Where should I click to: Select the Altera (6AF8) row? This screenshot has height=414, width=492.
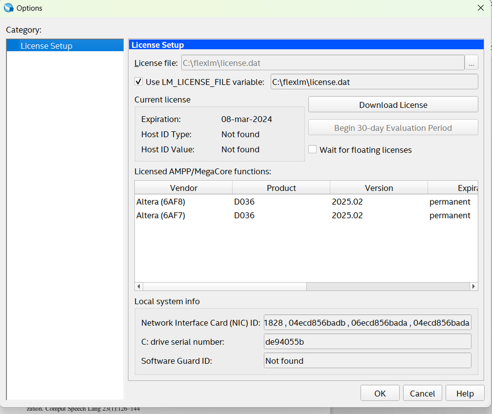point(306,202)
